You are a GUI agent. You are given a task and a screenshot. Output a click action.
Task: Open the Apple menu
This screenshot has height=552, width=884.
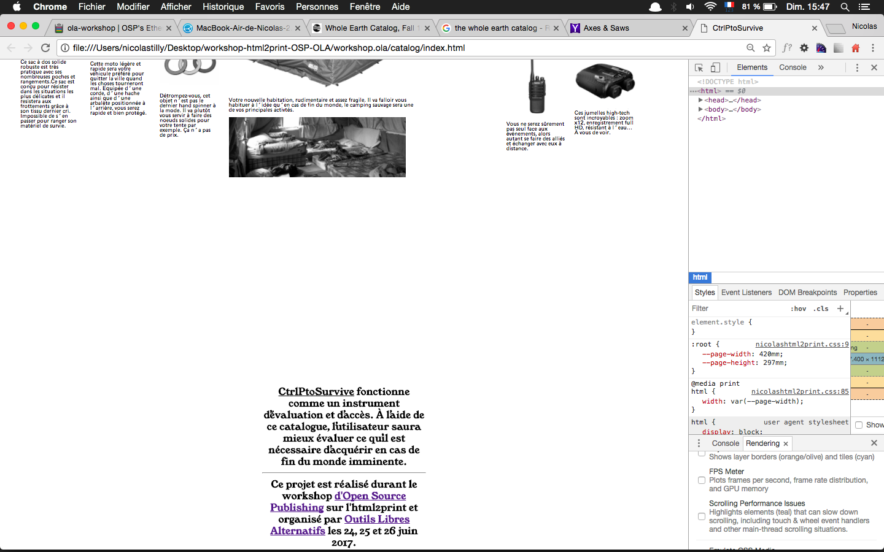pyautogui.click(x=17, y=7)
